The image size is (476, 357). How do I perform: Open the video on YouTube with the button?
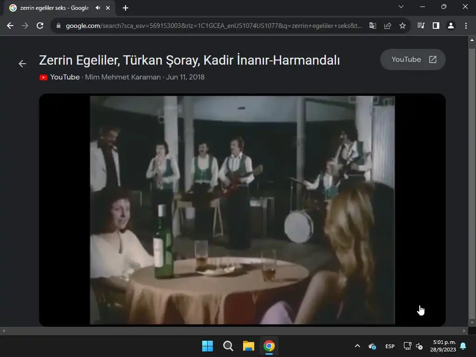click(413, 59)
